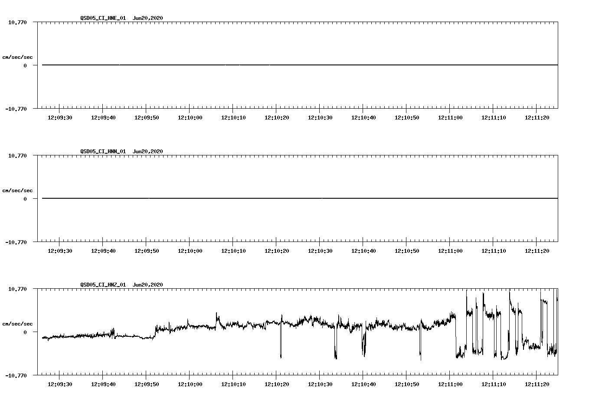Image resolution: width=589 pixels, height=400 pixels.
Task: Click 12:10:30 time label under HNE plot
Action: (x=320, y=118)
